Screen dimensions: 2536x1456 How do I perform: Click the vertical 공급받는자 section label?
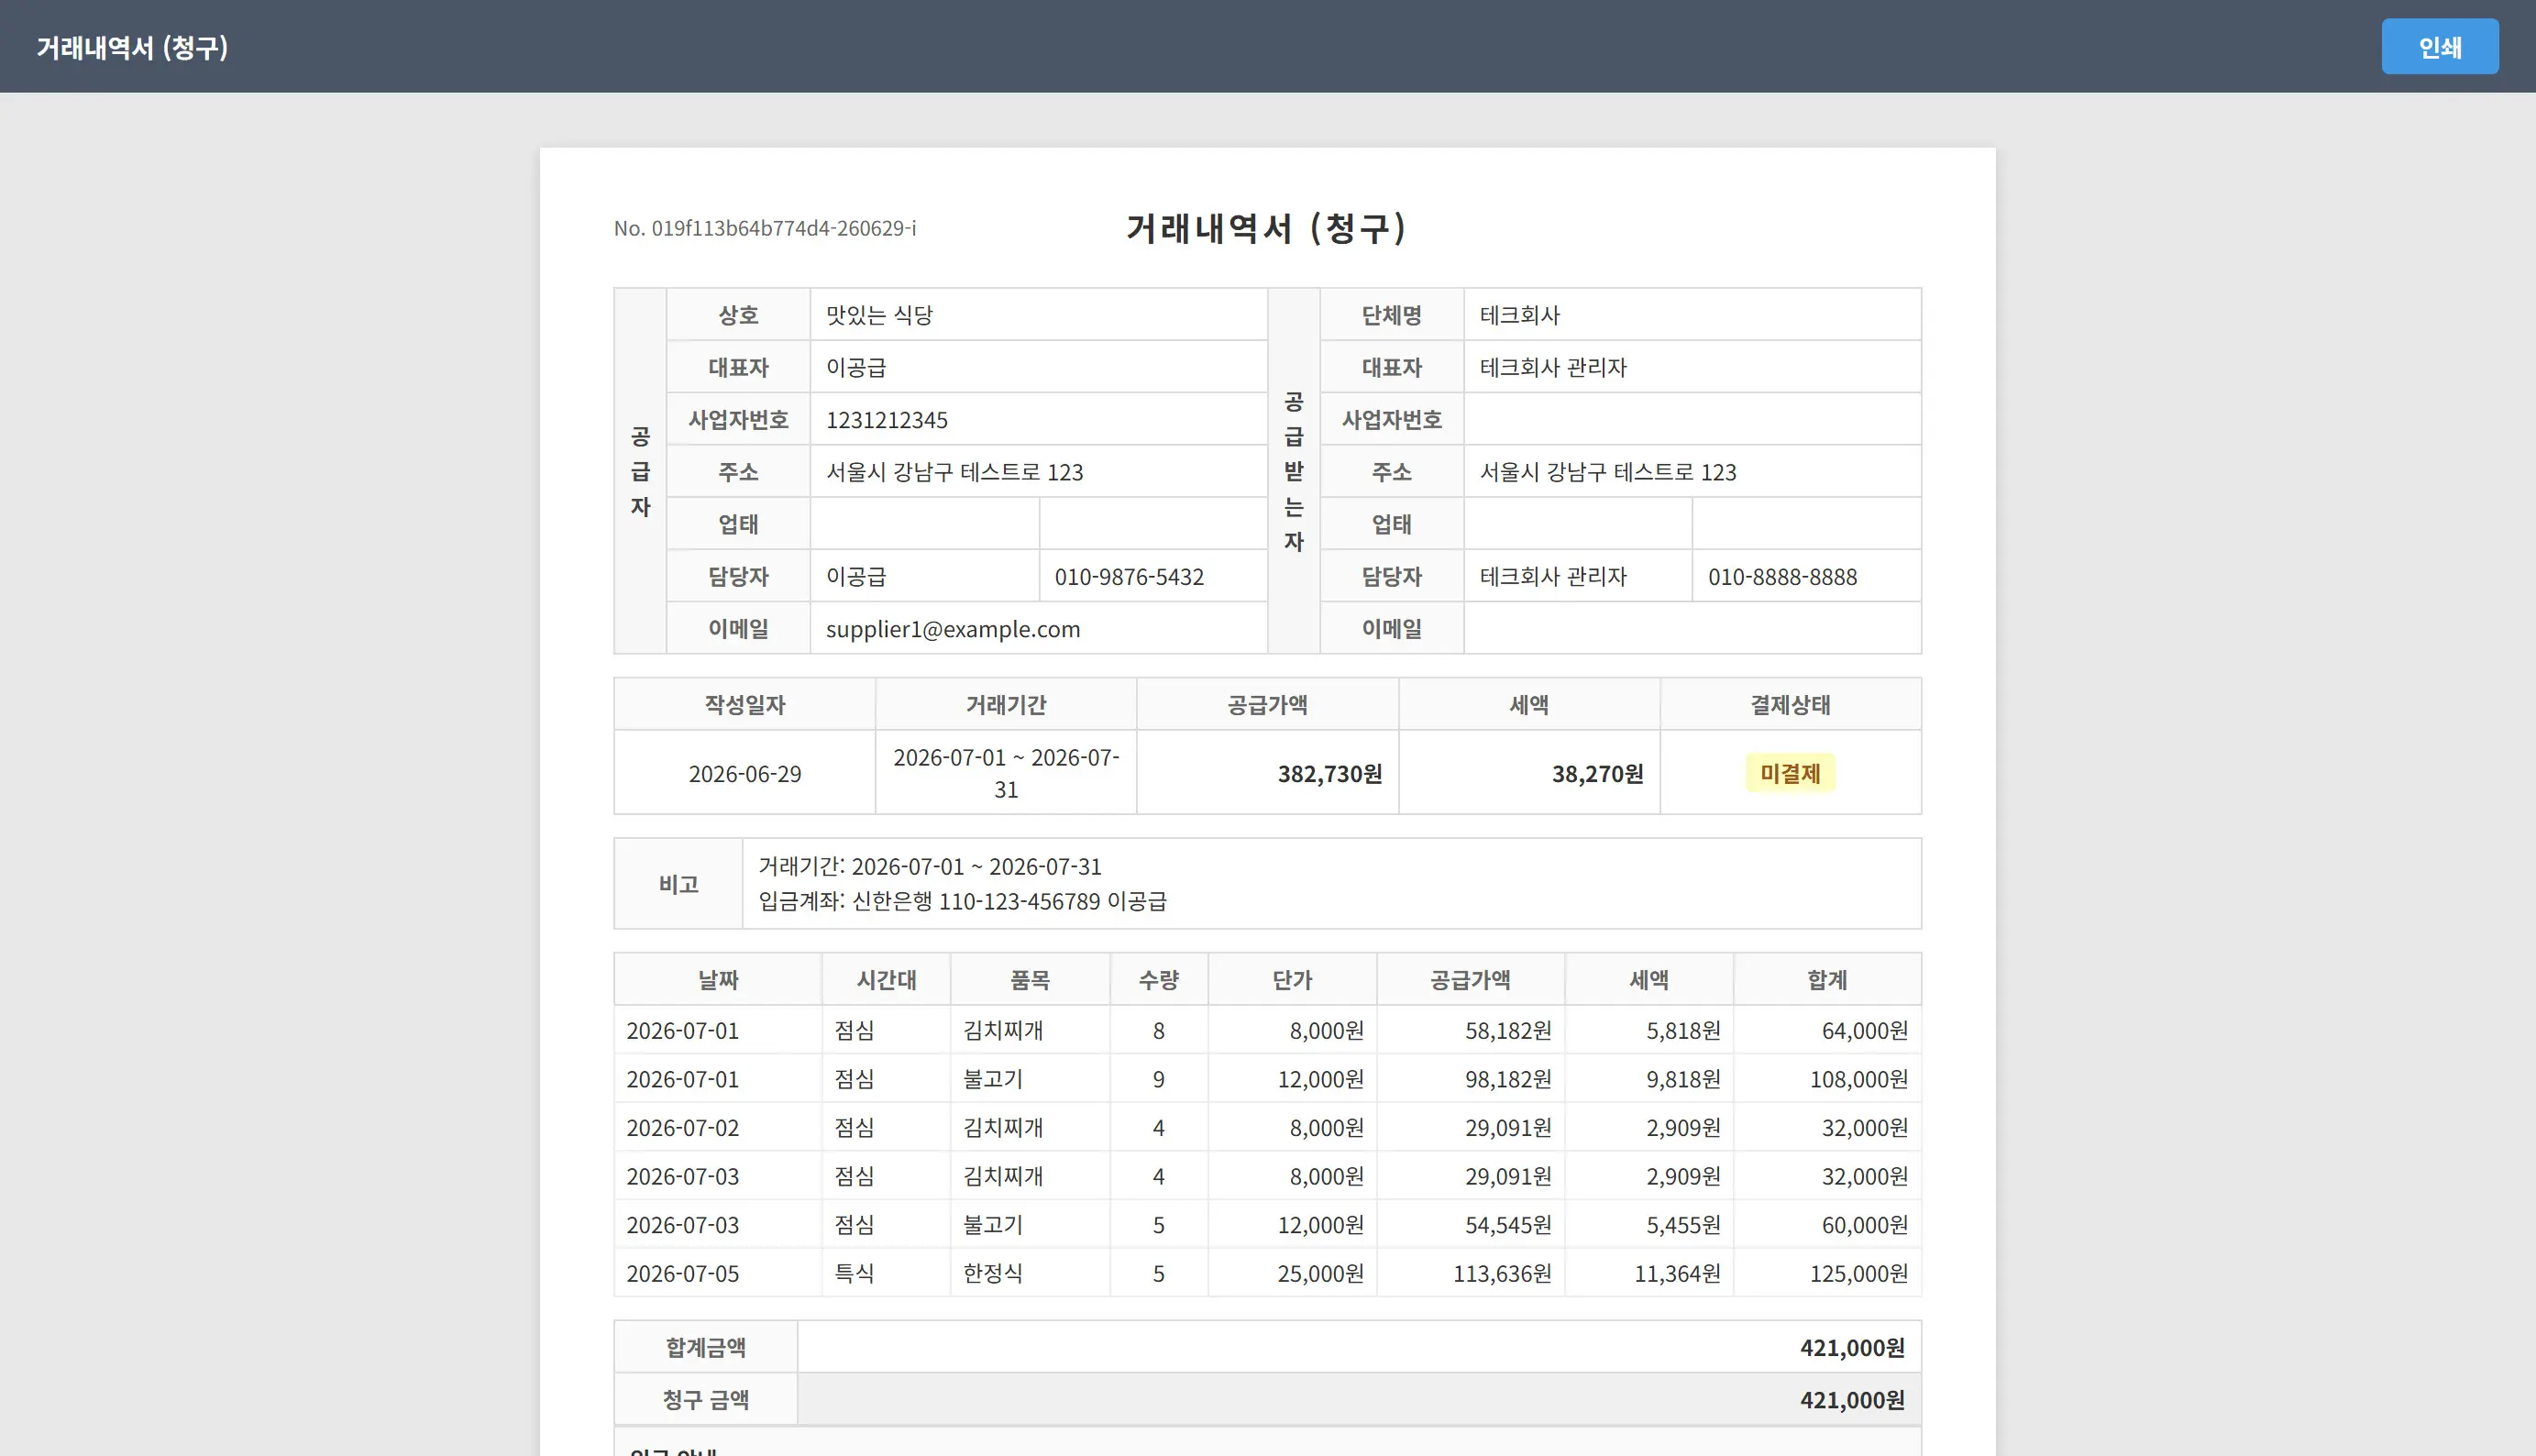1293,471
